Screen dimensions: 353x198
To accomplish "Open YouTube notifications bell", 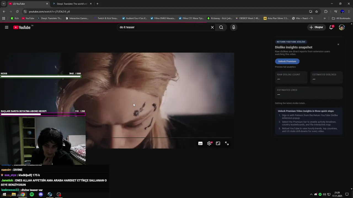I will pyautogui.click(x=331, y=27).
